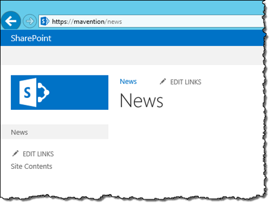Click the SharePoint favicon in address bar
Image resolution: width=272 pixels, height=205 pixels.
click(x=45, y=22)
